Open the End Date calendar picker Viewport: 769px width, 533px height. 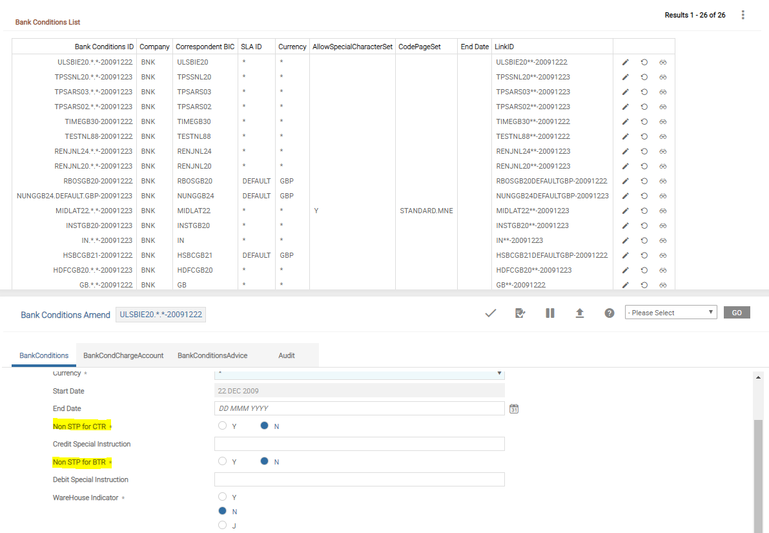(x=514, y=409)
